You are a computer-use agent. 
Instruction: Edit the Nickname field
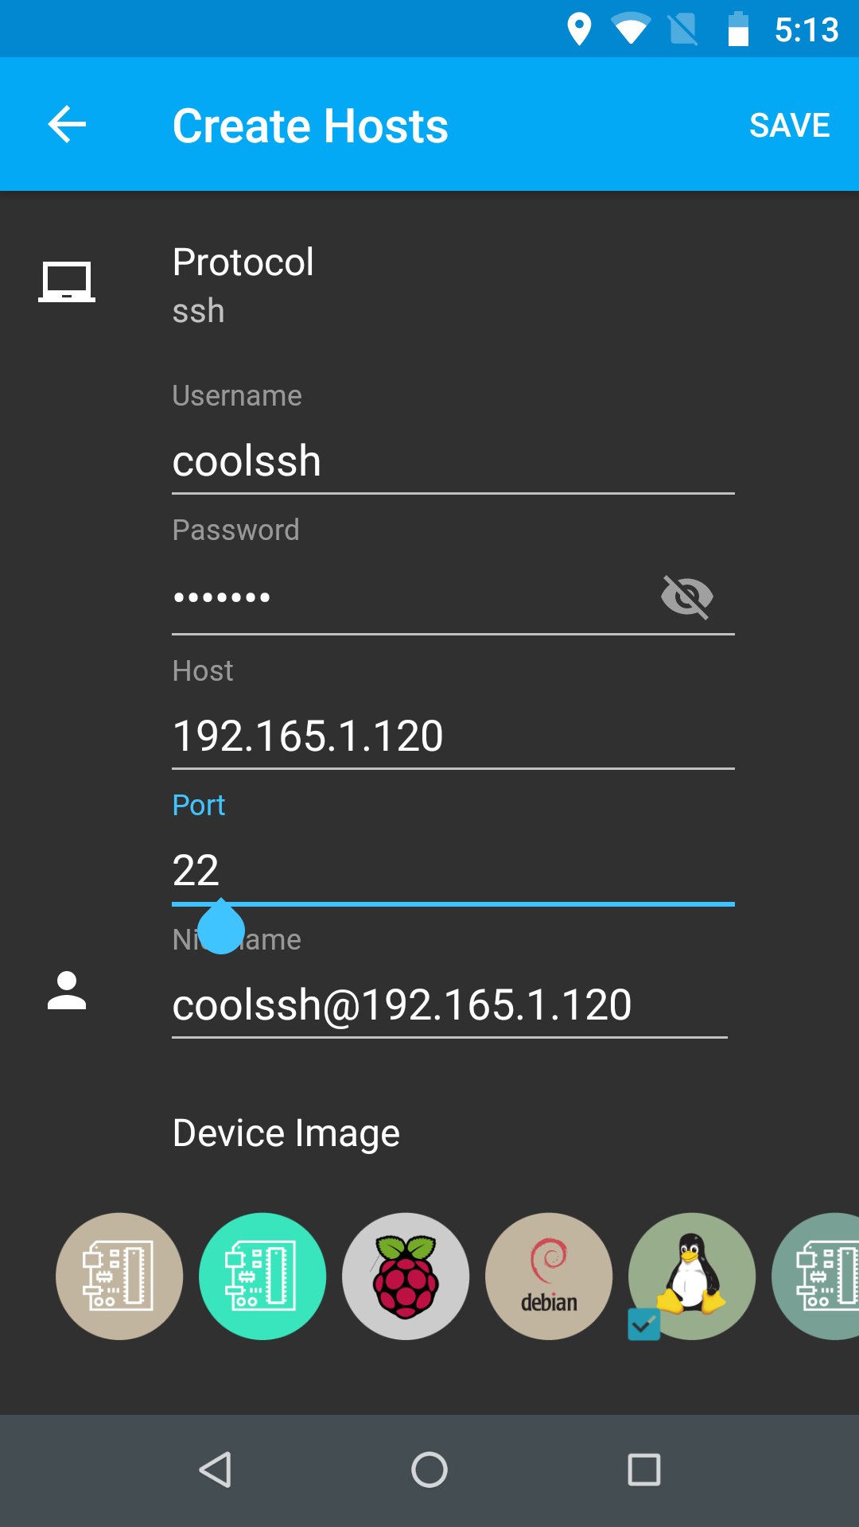[449, 1004]
